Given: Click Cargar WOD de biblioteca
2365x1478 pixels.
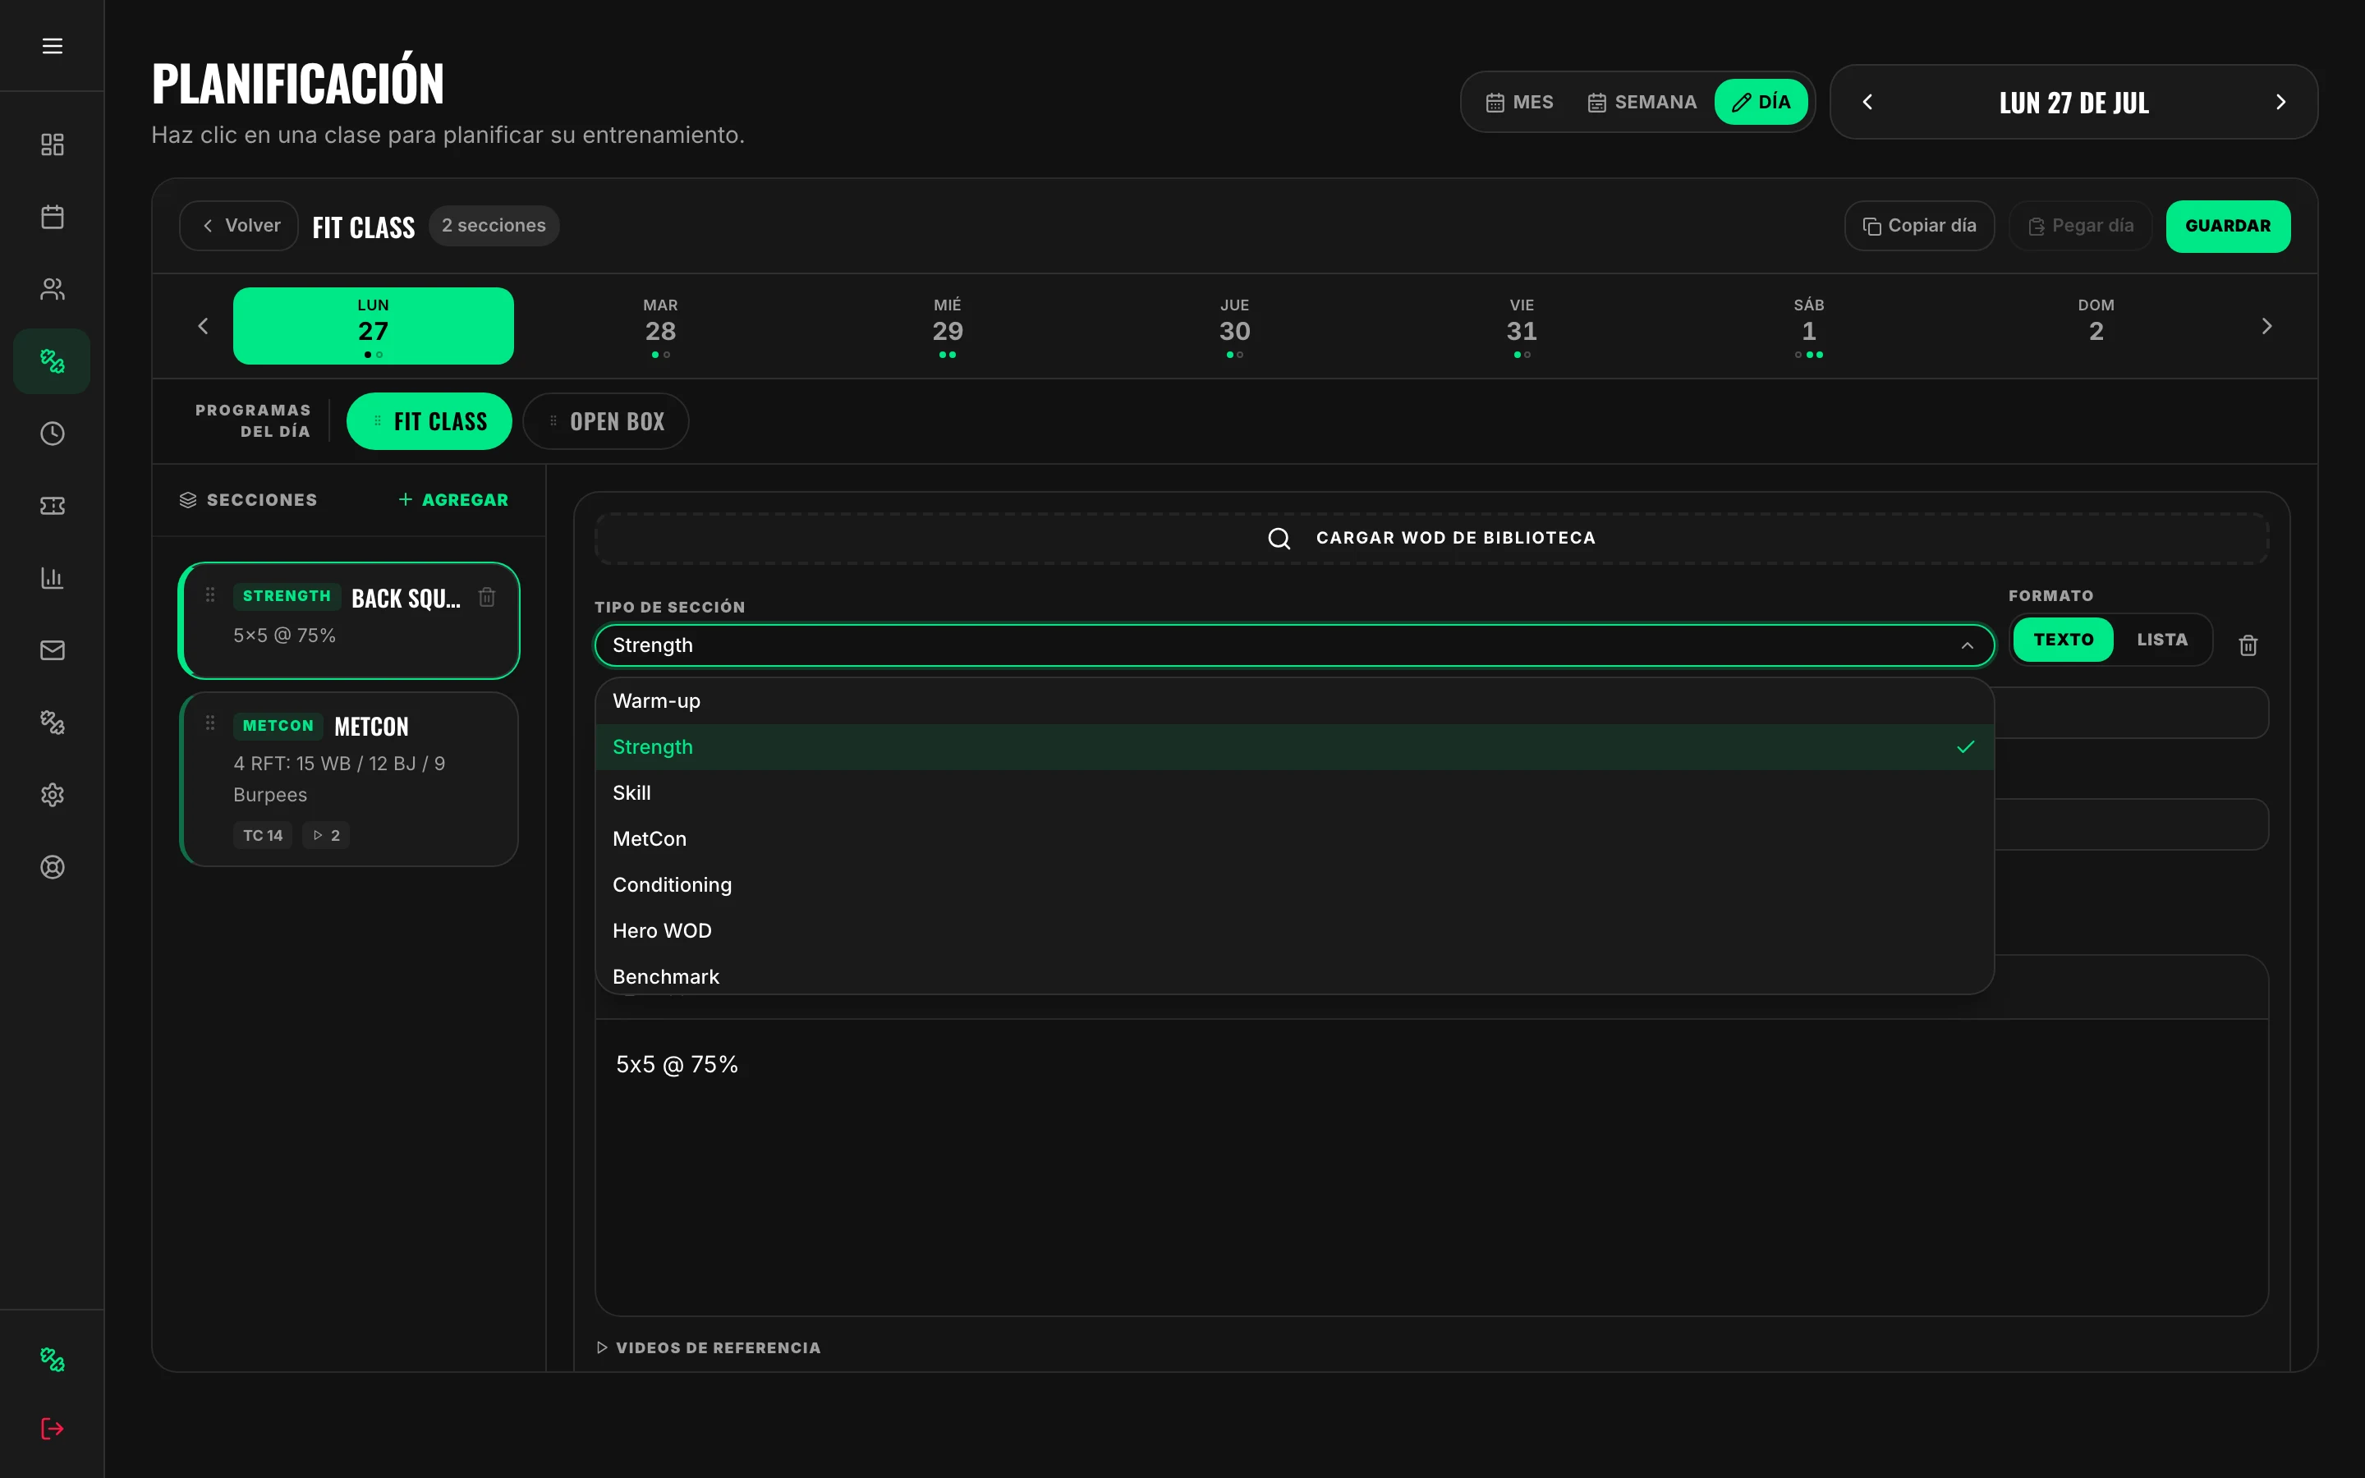Looking at the screenshot, I should pyautogui.click(x=1430, y=538).
